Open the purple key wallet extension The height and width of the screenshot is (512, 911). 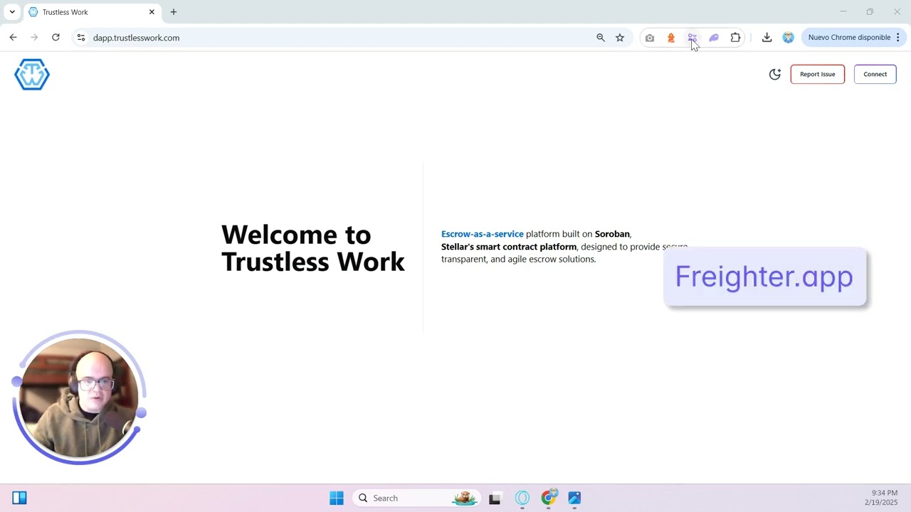point(692,38)
